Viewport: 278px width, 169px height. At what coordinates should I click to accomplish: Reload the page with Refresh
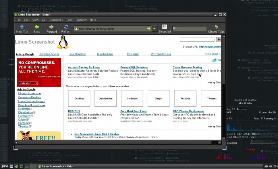[66, 29]
